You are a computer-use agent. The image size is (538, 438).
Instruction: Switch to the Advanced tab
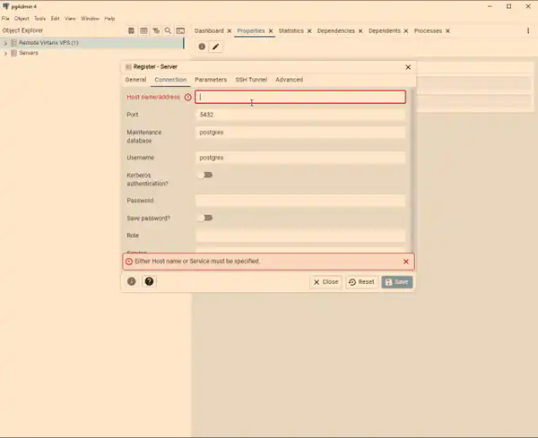tap(290, 80)
